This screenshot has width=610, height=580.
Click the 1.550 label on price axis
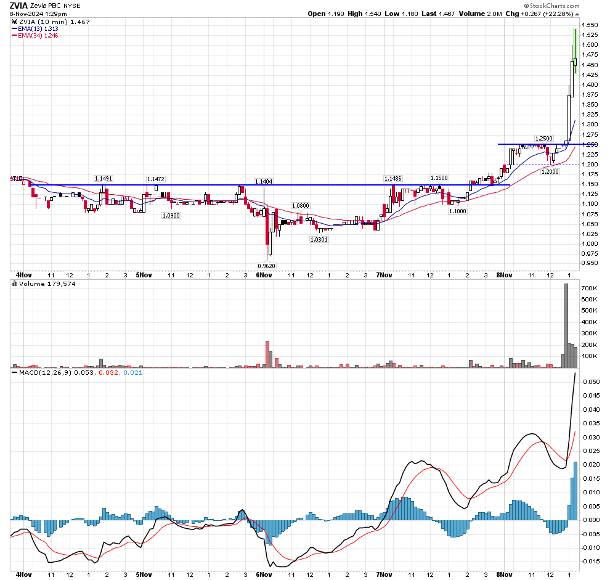tap(590, 25)
